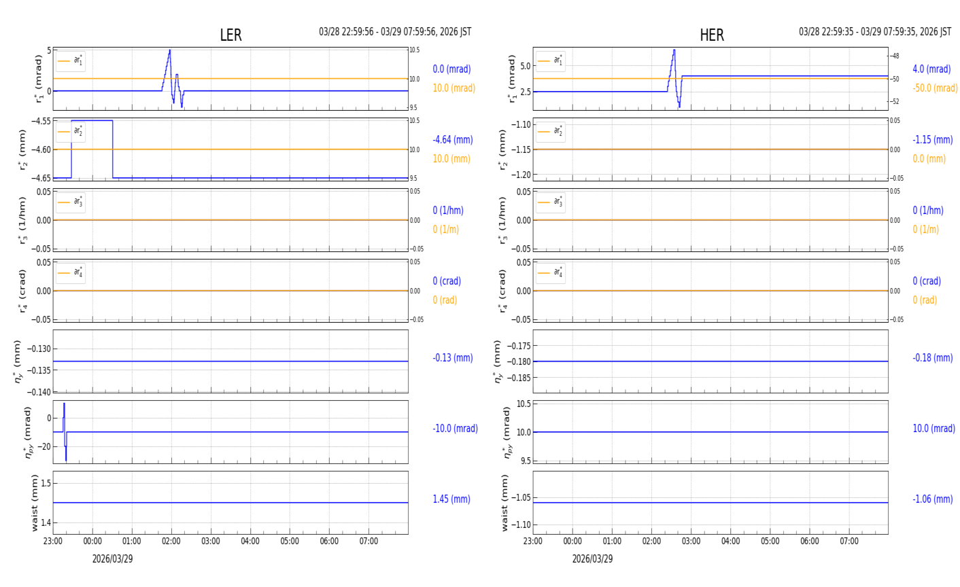Select the ∂r3* legend in HER r3 plot

[x=551, y=202]
